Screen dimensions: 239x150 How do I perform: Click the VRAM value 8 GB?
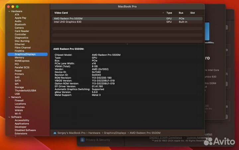[x=95, y=66]
